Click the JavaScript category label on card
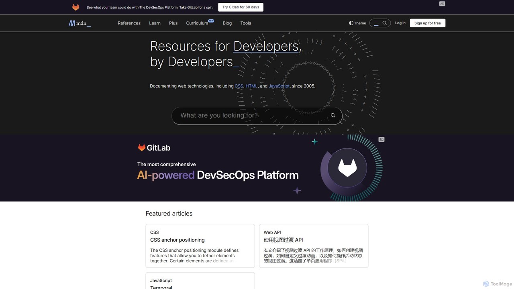The width and height of the screenshot is (514, 289). click(161, 281)
